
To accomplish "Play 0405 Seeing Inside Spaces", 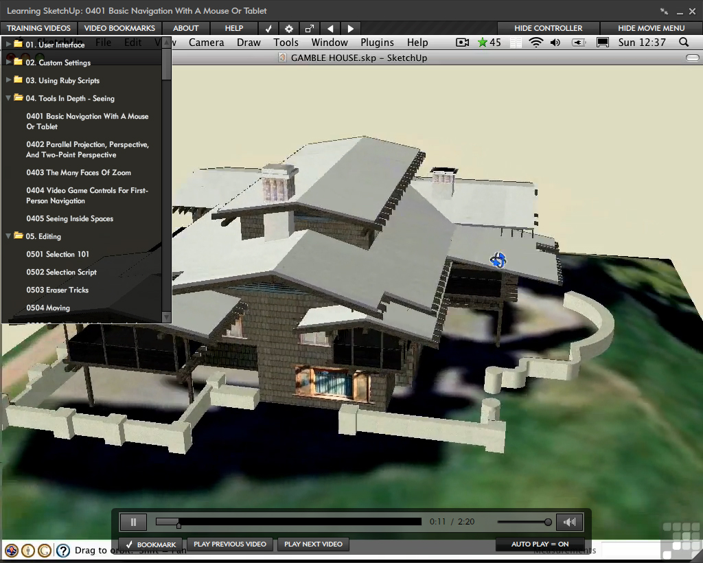I will pyautogui.click(x=69, y=219).
